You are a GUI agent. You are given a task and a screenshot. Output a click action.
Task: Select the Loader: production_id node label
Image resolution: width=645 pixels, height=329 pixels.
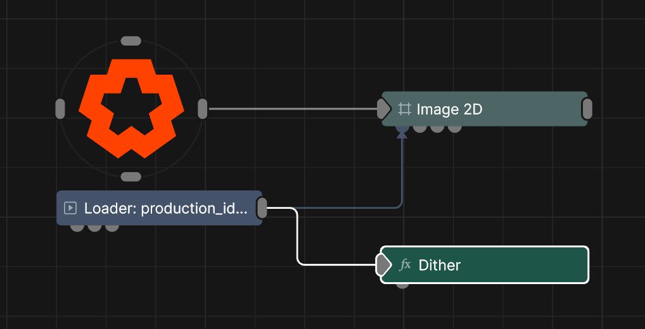166,208
